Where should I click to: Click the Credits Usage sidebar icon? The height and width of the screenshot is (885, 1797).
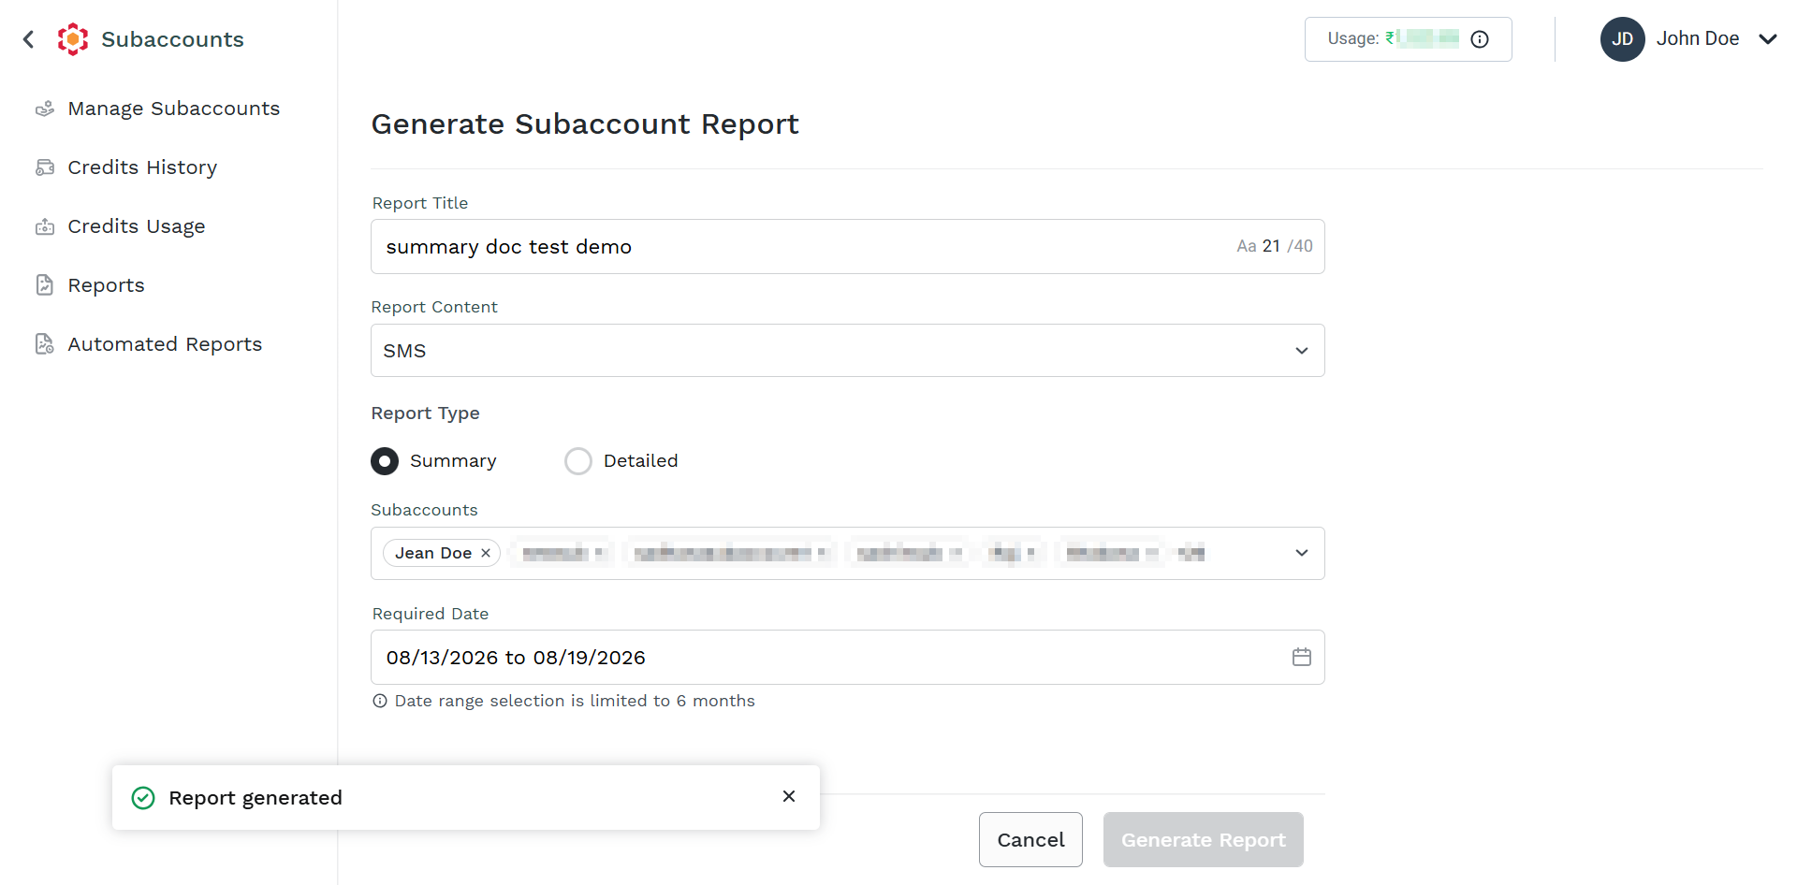coord(45,226)
